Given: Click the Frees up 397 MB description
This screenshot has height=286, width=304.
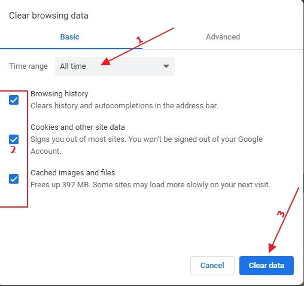Looking at the screenshot, I should (x=150, y=185).
